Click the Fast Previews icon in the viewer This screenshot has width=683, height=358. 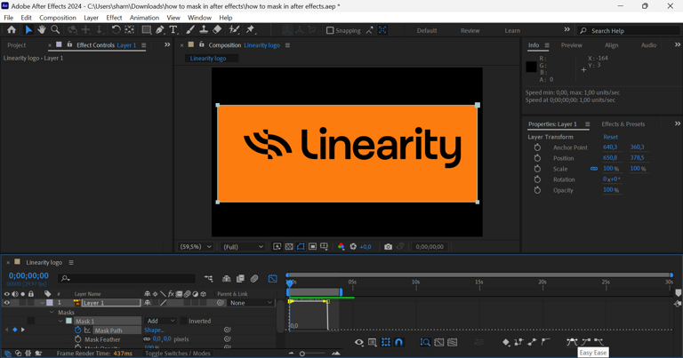click(x=277, y=247)
